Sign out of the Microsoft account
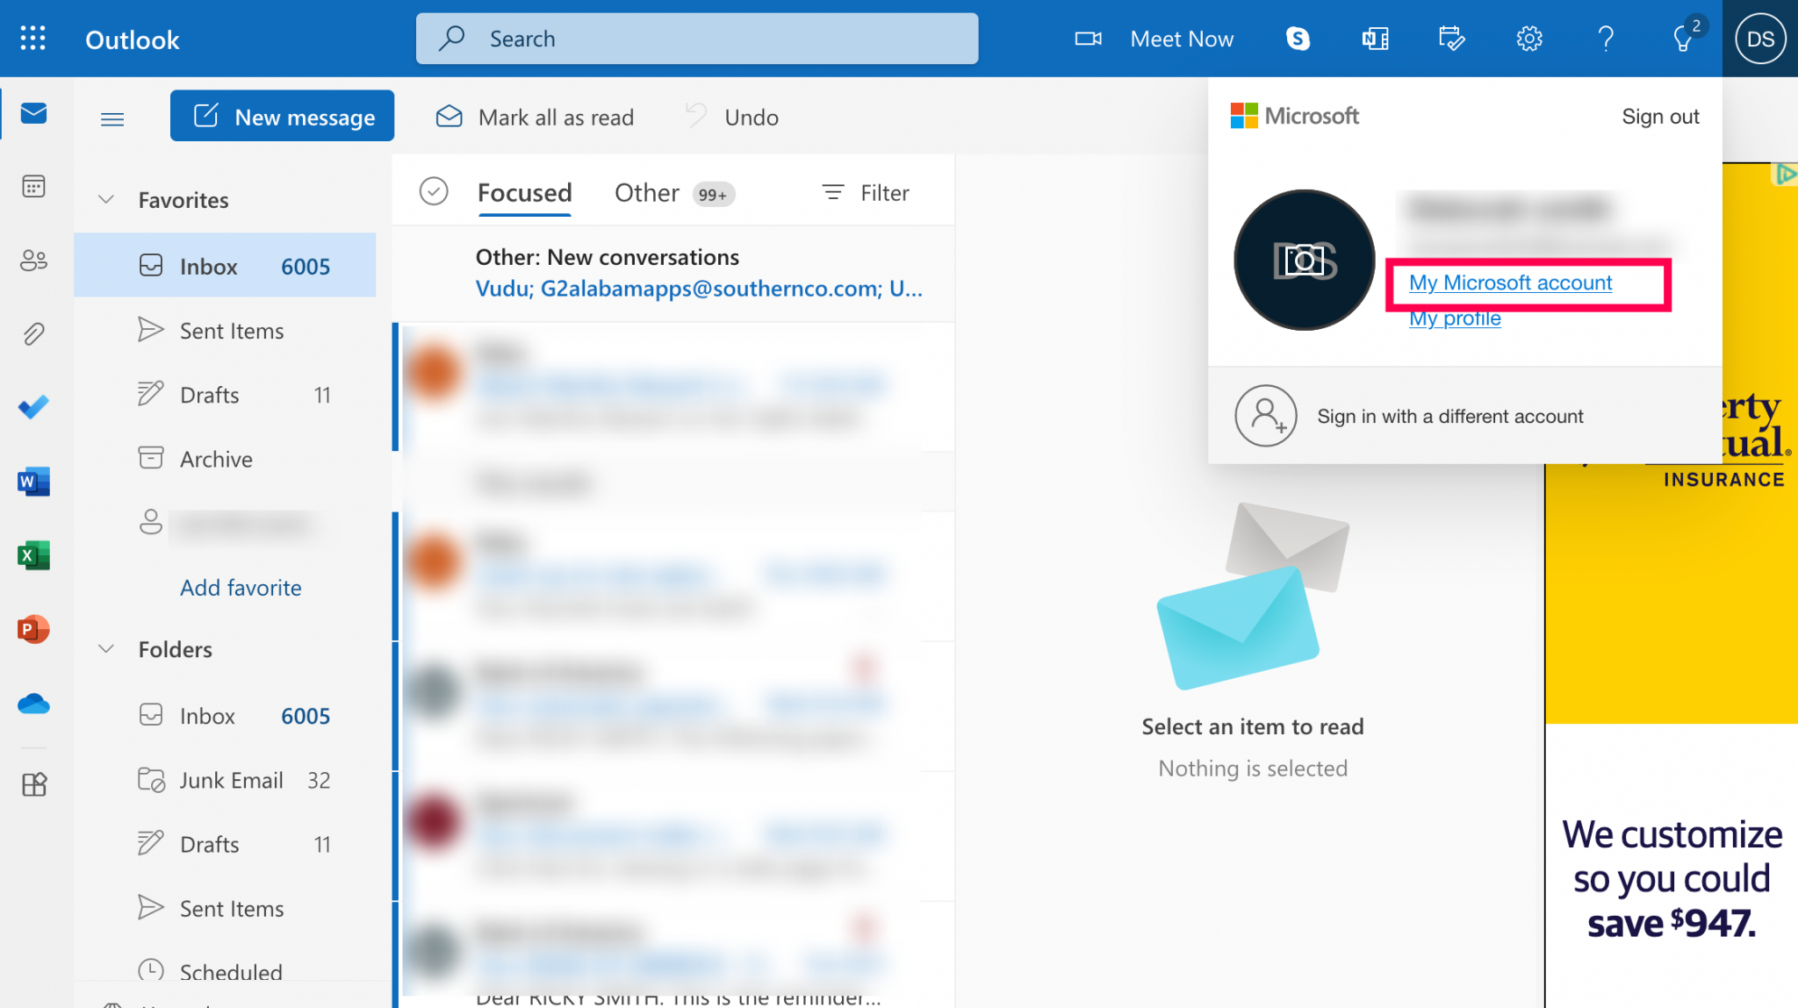Viewport: 1798px width, 1008px height. [x=1659, y=116]
